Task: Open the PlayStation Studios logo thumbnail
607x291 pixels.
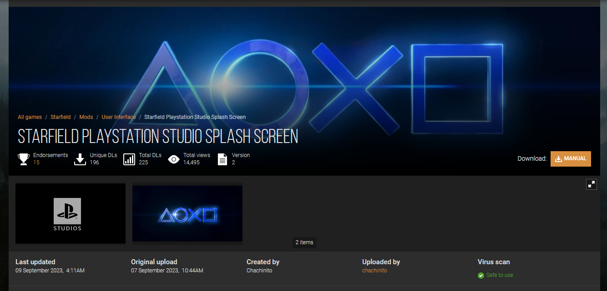Action: click(x=71, y=213)
